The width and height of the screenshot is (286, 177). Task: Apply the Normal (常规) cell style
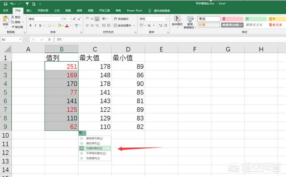(x=209, y=19)
